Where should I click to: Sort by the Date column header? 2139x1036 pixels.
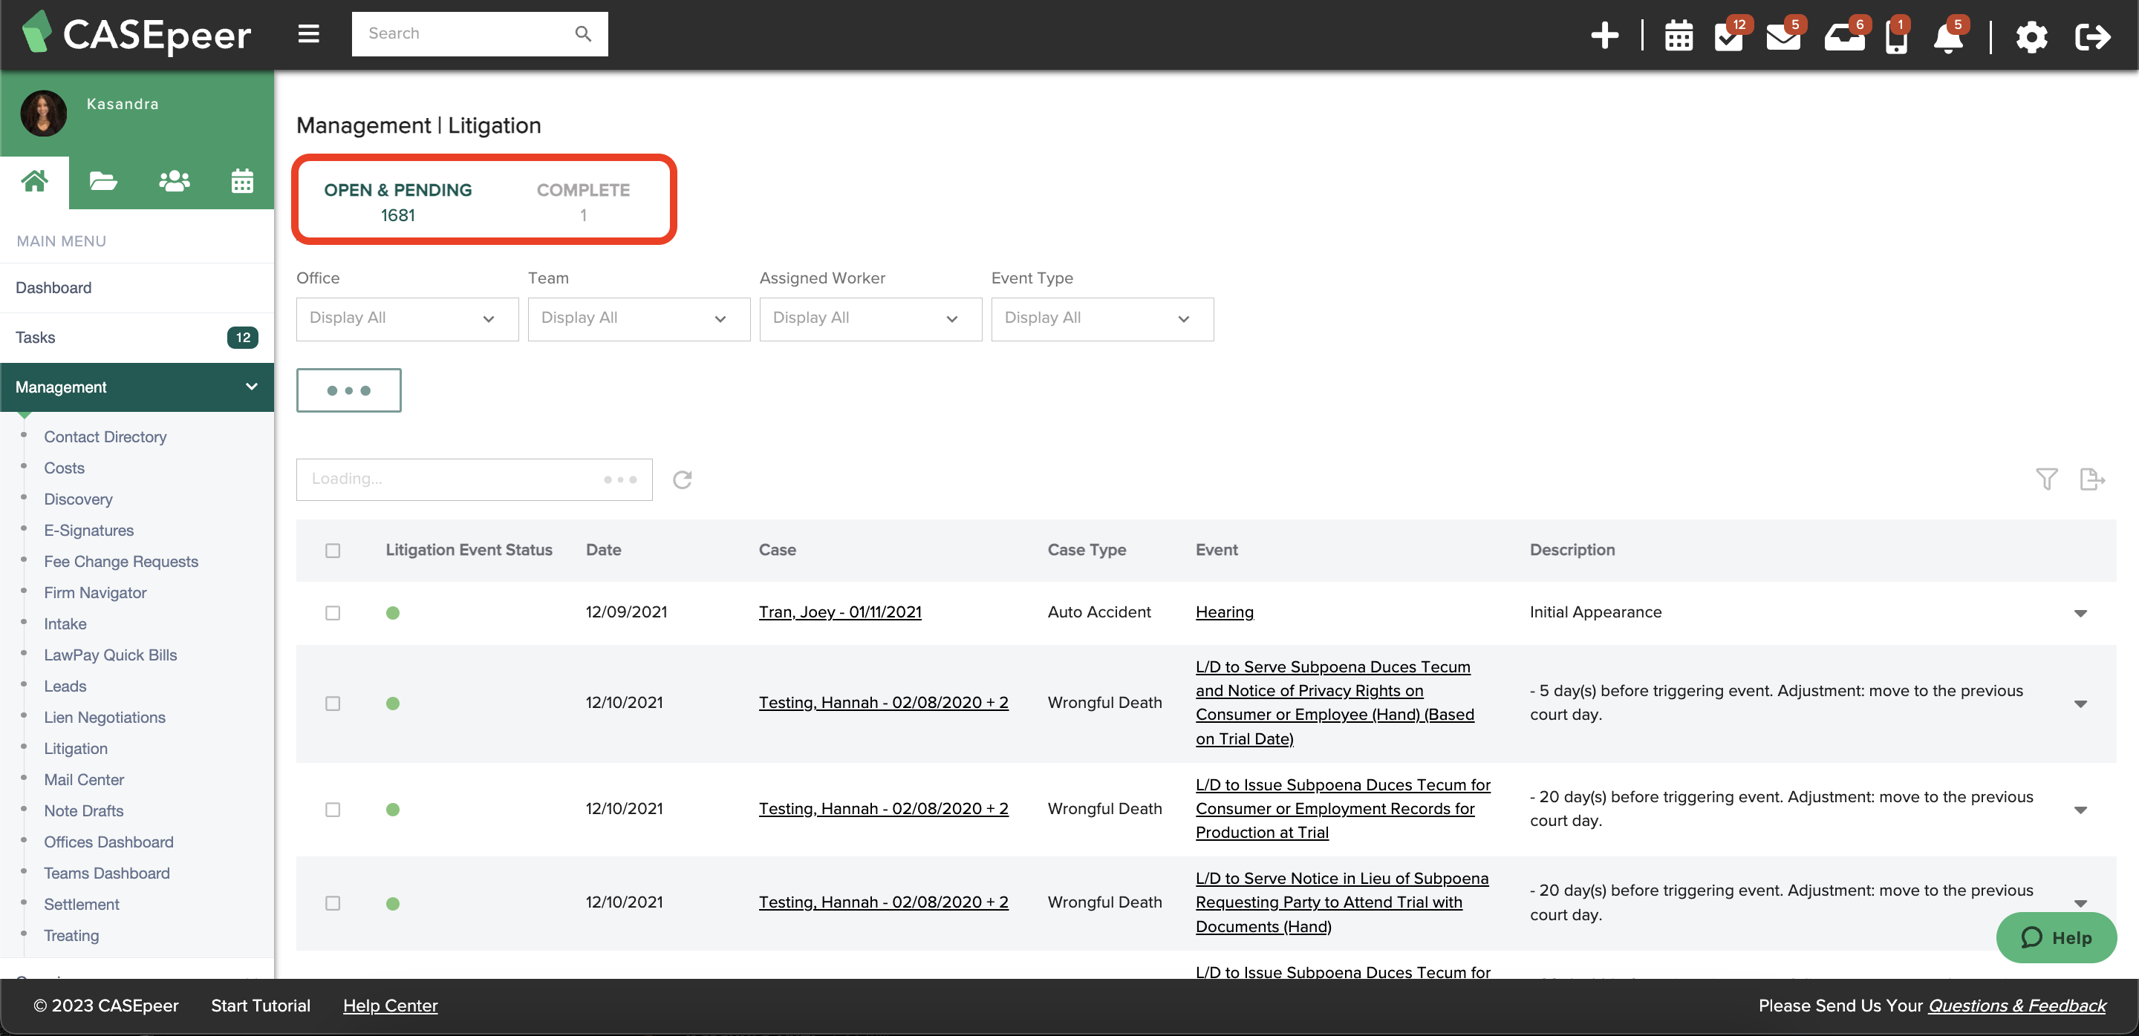pyautogui.click(x=603, y=550)
